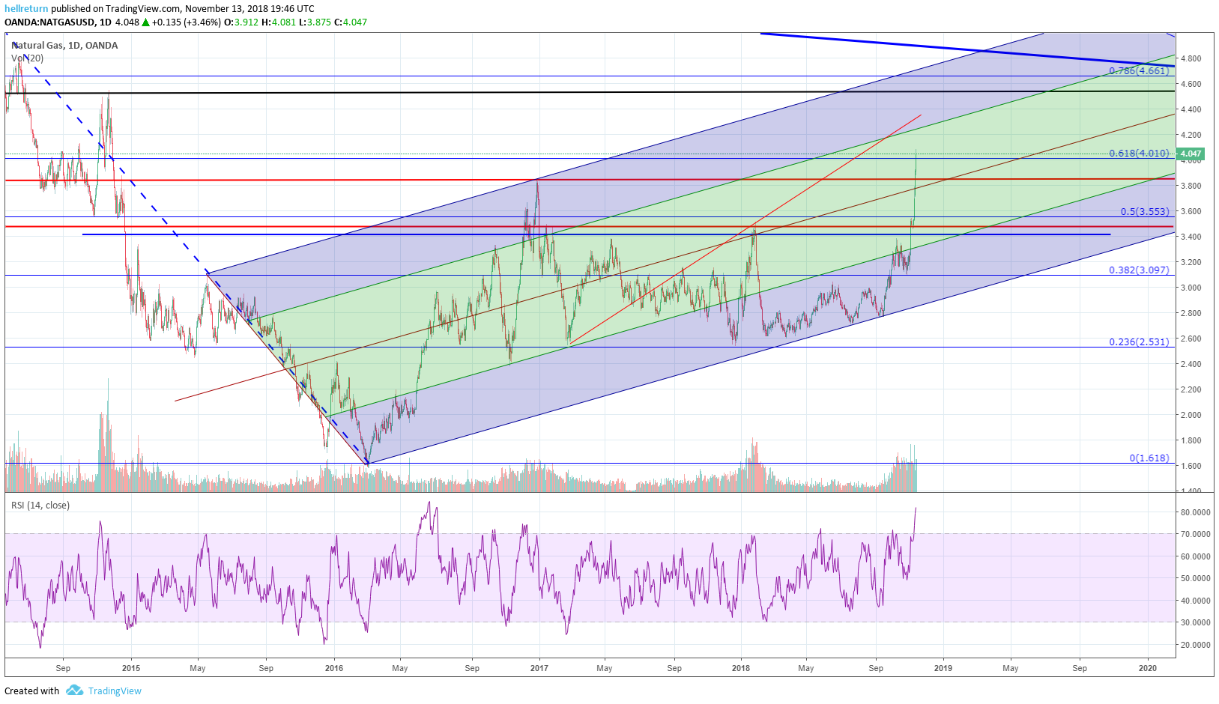The width and height of the screenshot is (1219, 704).
Task: Click the +0.135 (+3.46%) change text
Action: 187,22
